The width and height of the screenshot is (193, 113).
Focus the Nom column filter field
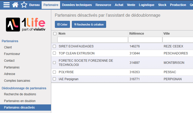(x=93, y=40)
